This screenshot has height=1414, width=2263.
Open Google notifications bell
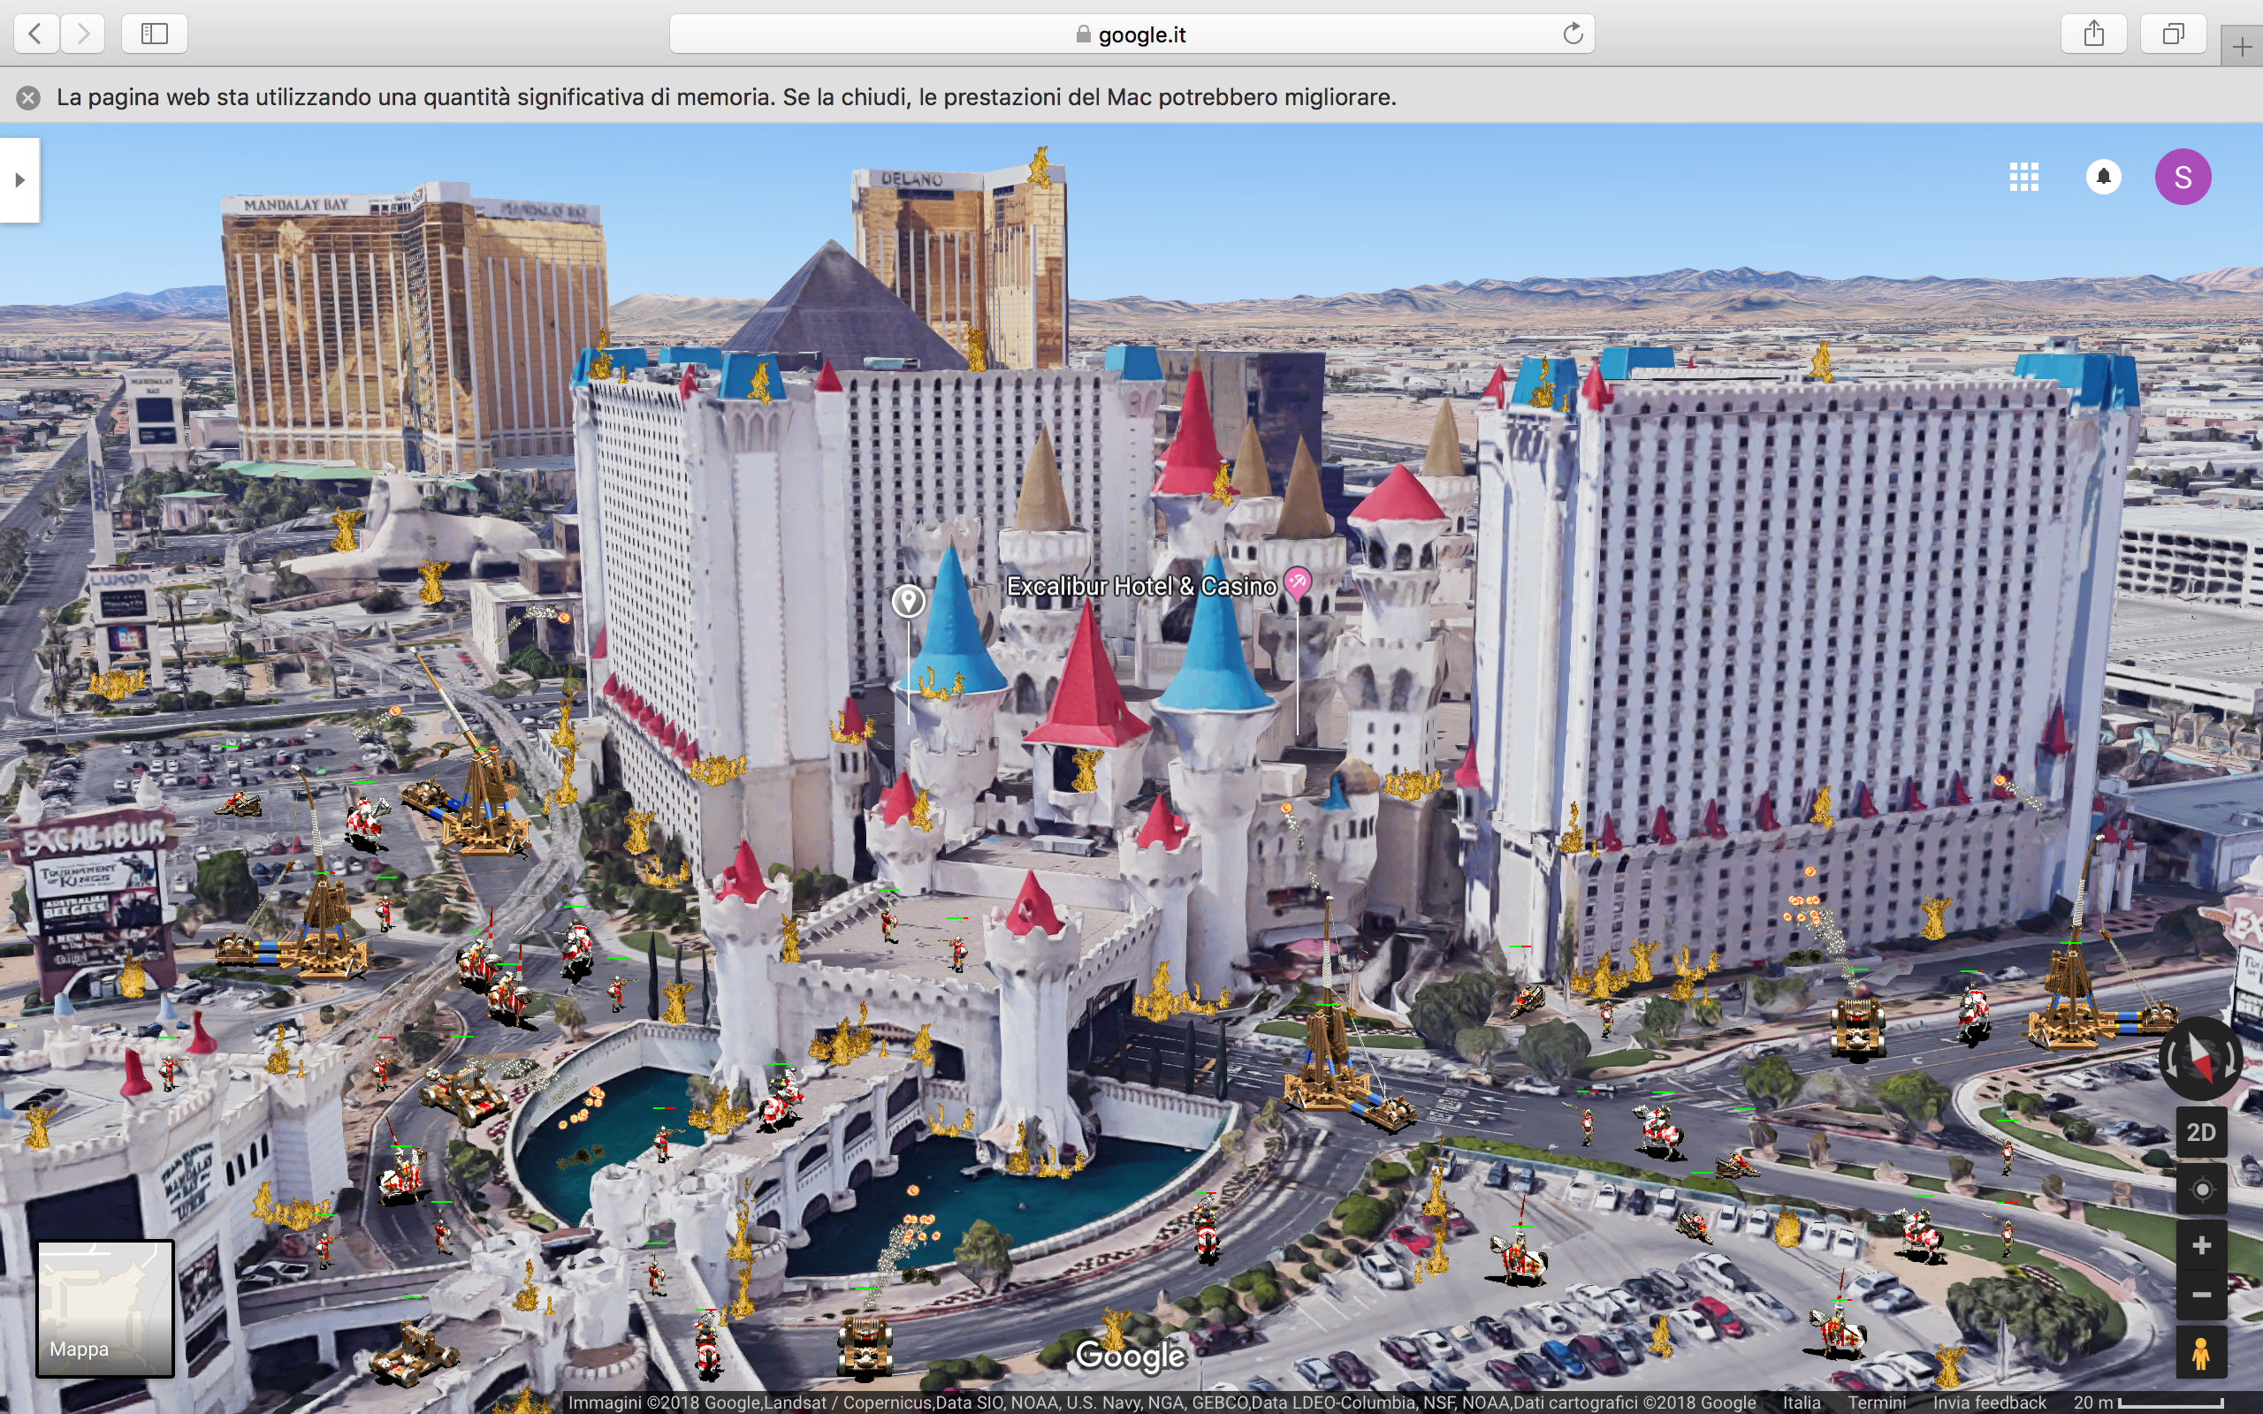pyautogui.click(x=2104, y=177)
